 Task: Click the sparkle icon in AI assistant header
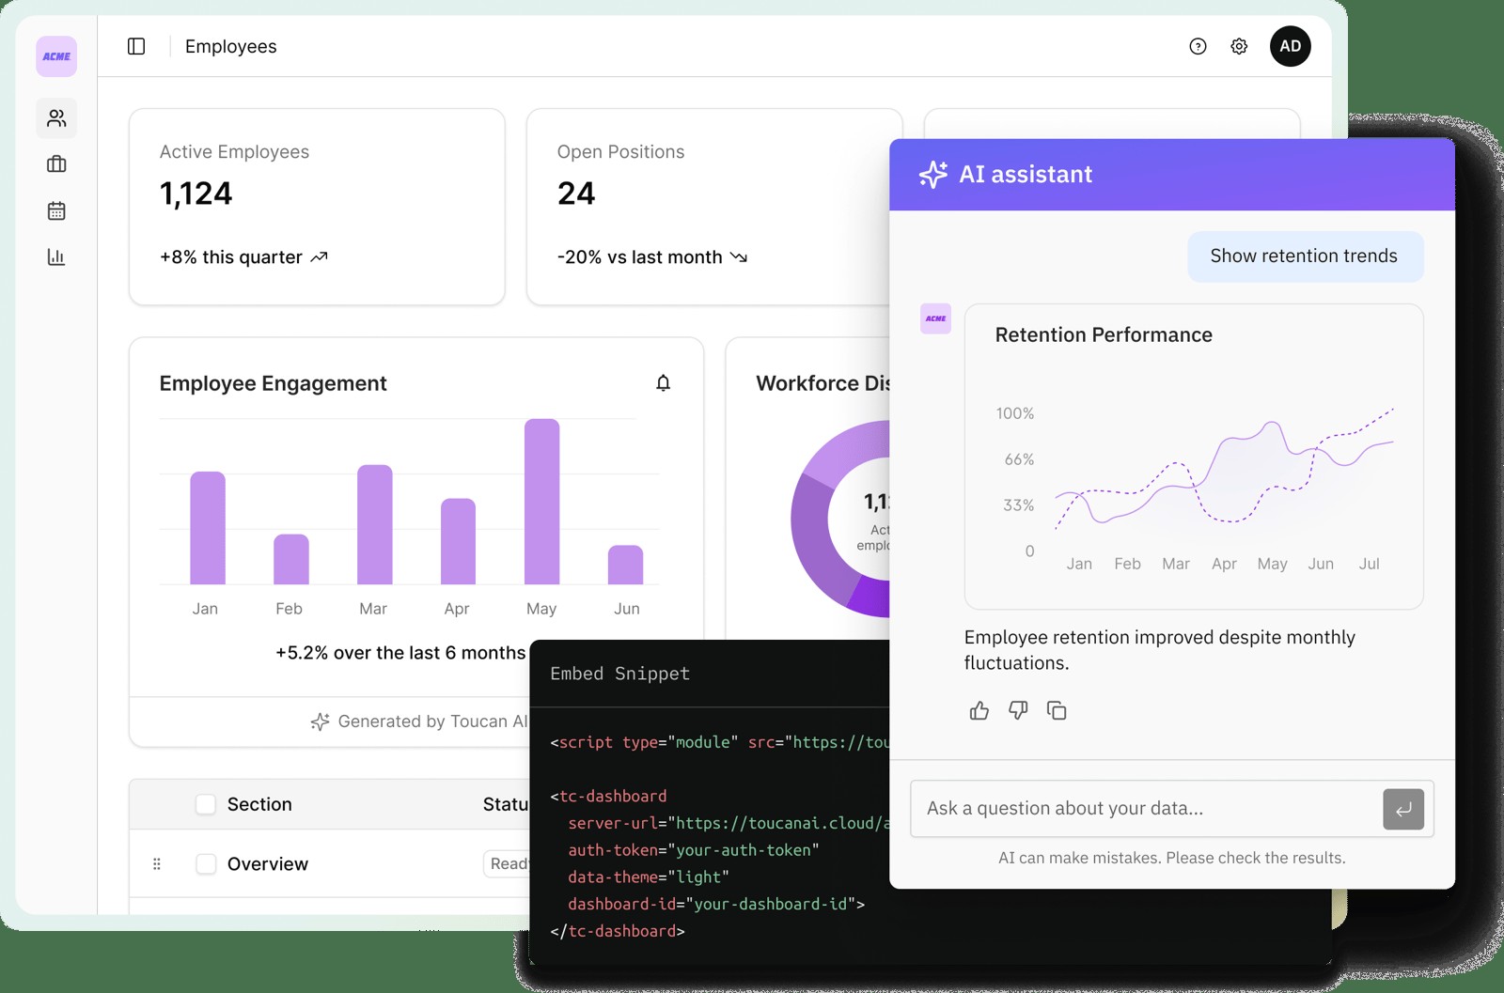(932, 174)
